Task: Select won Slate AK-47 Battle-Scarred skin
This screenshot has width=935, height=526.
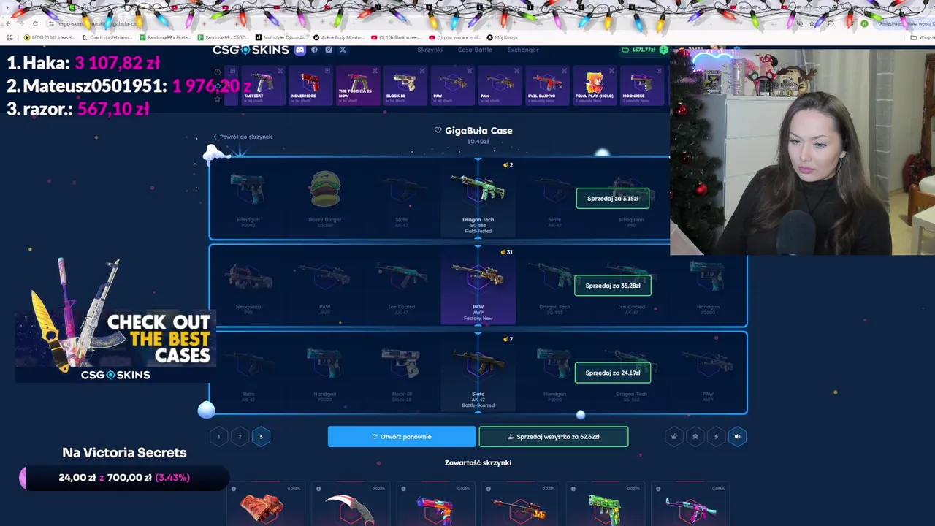Action: click(478, 373)
